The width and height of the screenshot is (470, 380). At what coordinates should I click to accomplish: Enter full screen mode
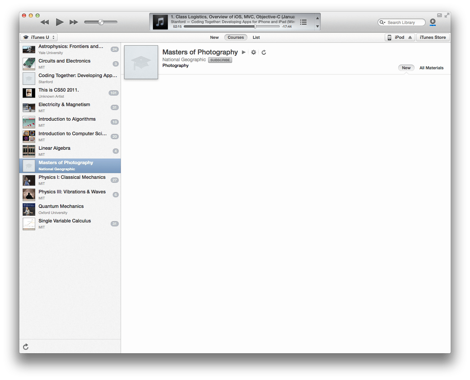[447, 15]
